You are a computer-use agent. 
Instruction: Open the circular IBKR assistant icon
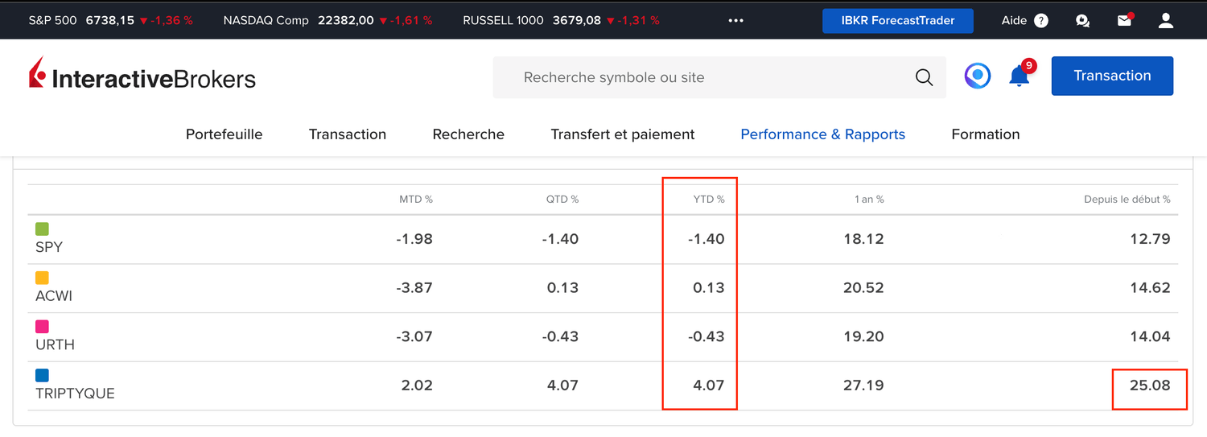978,76
